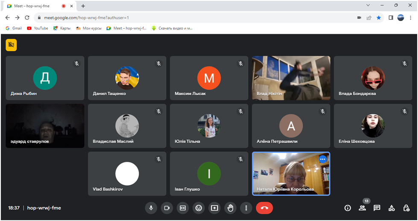Open more options three-dot menu
Viewport: 418px width, 221px height.
(246, 208)
